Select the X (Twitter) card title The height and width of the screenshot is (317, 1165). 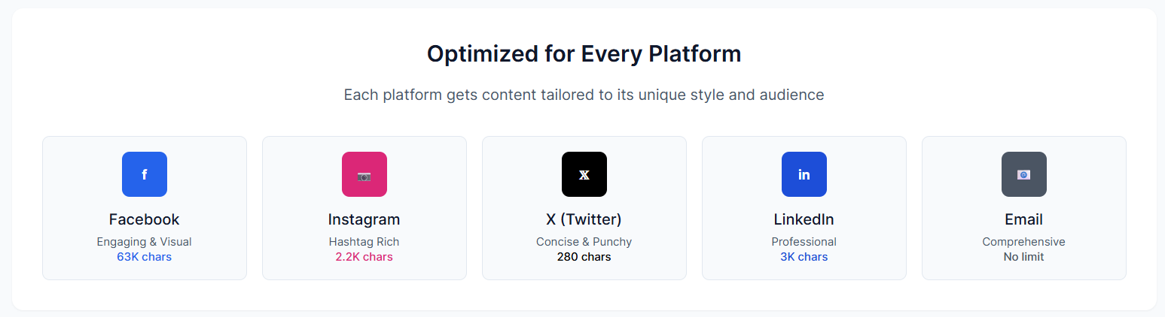(584, 219)
